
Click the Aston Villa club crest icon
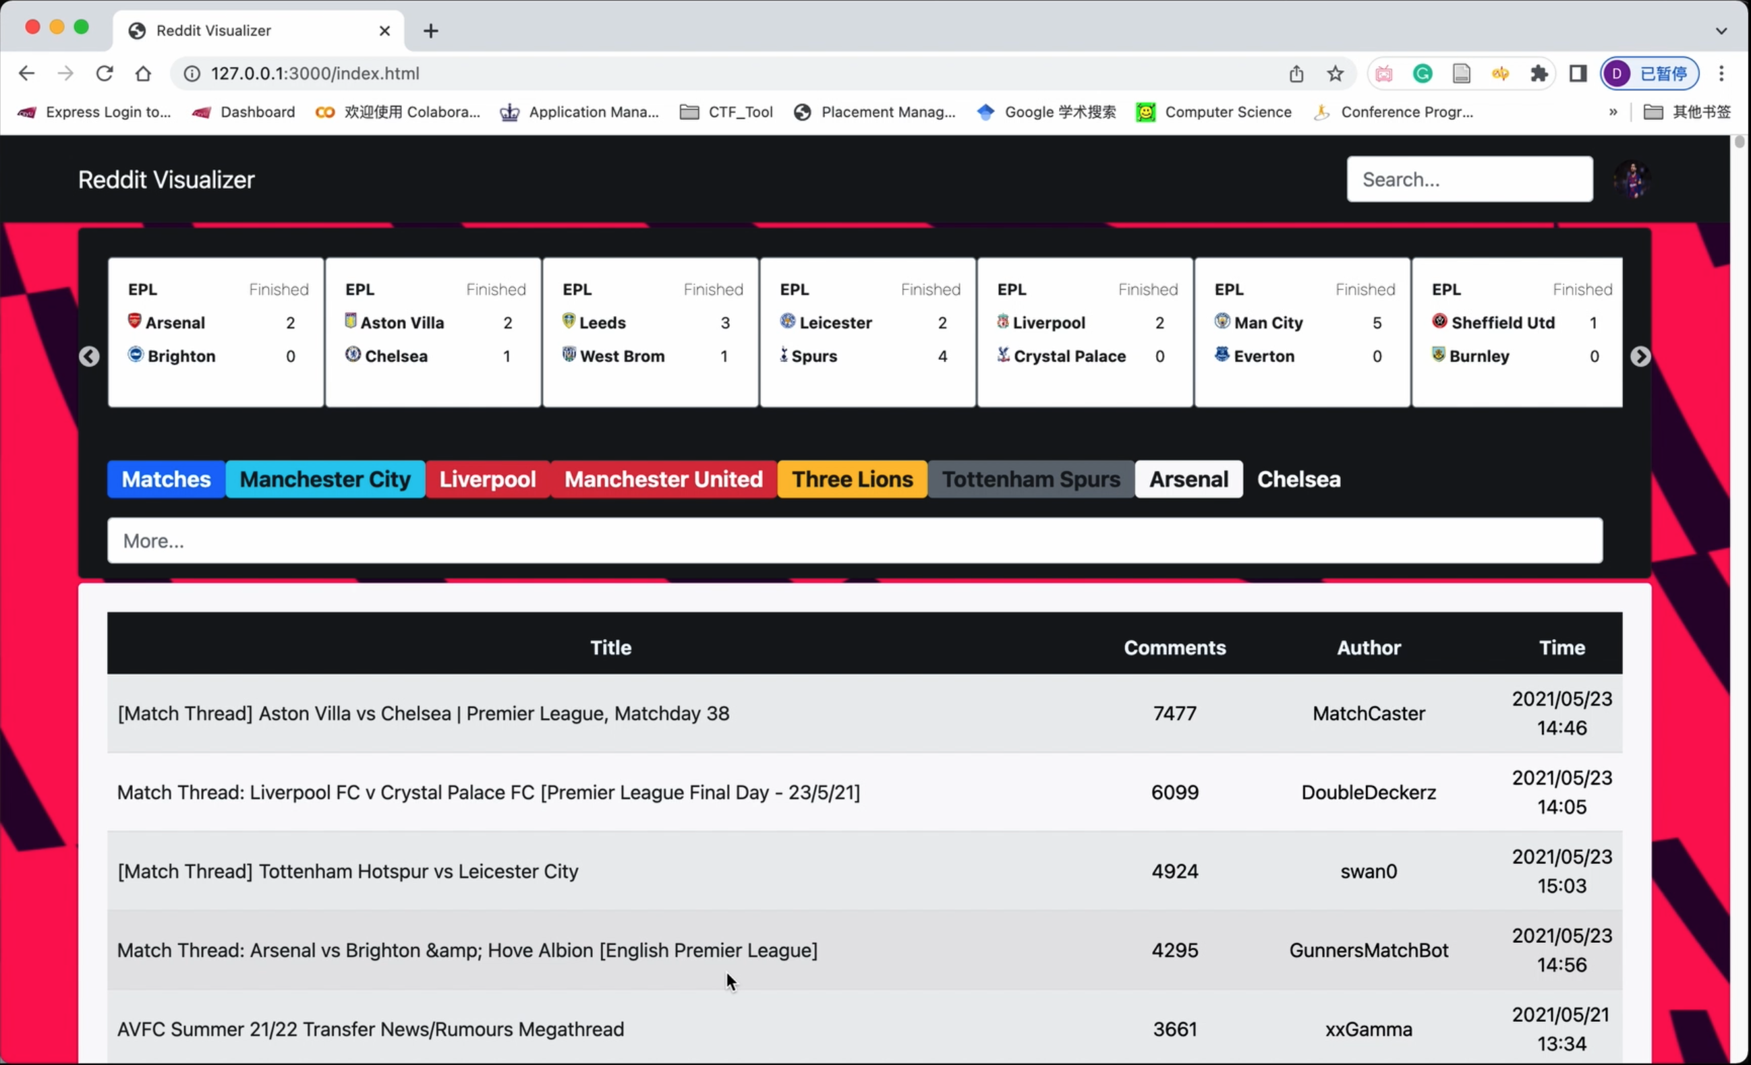(x=350, y=320)
